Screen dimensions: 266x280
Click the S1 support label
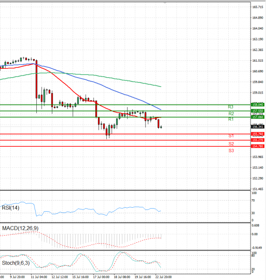[x=231, y=136]
